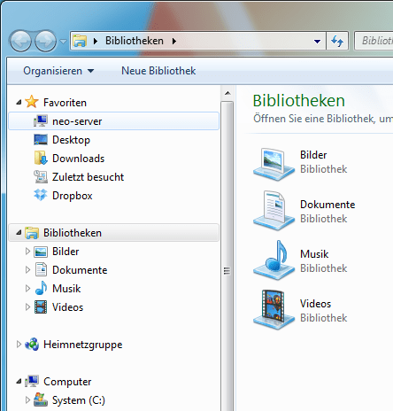The height and width of the screenshot is (411, 393).
Task: Open the Organisieren menu
Action: click(x=58, y=71)
